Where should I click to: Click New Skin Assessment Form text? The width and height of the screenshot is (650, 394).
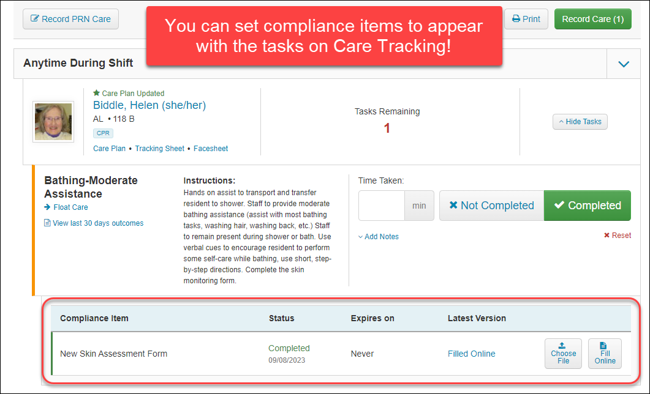[113, 354]
